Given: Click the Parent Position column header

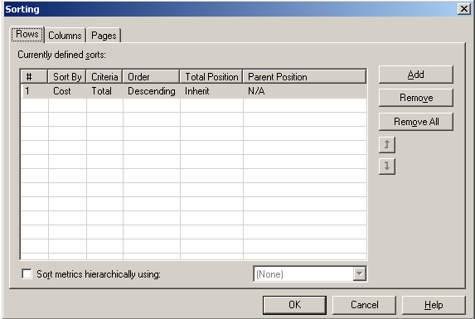Looking at the screenshot, I should pos(304,76).
